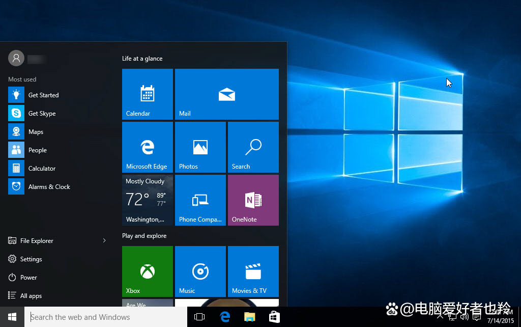Open the volume control in tray
This screenshot has width=521, height=327.
click(x=465, y=317)
